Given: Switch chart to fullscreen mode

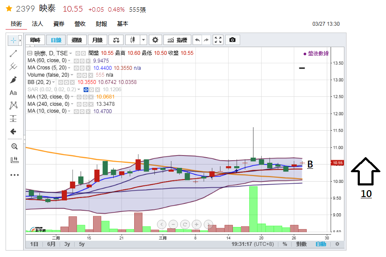Looking at the screenshot, I should point(218,40).
